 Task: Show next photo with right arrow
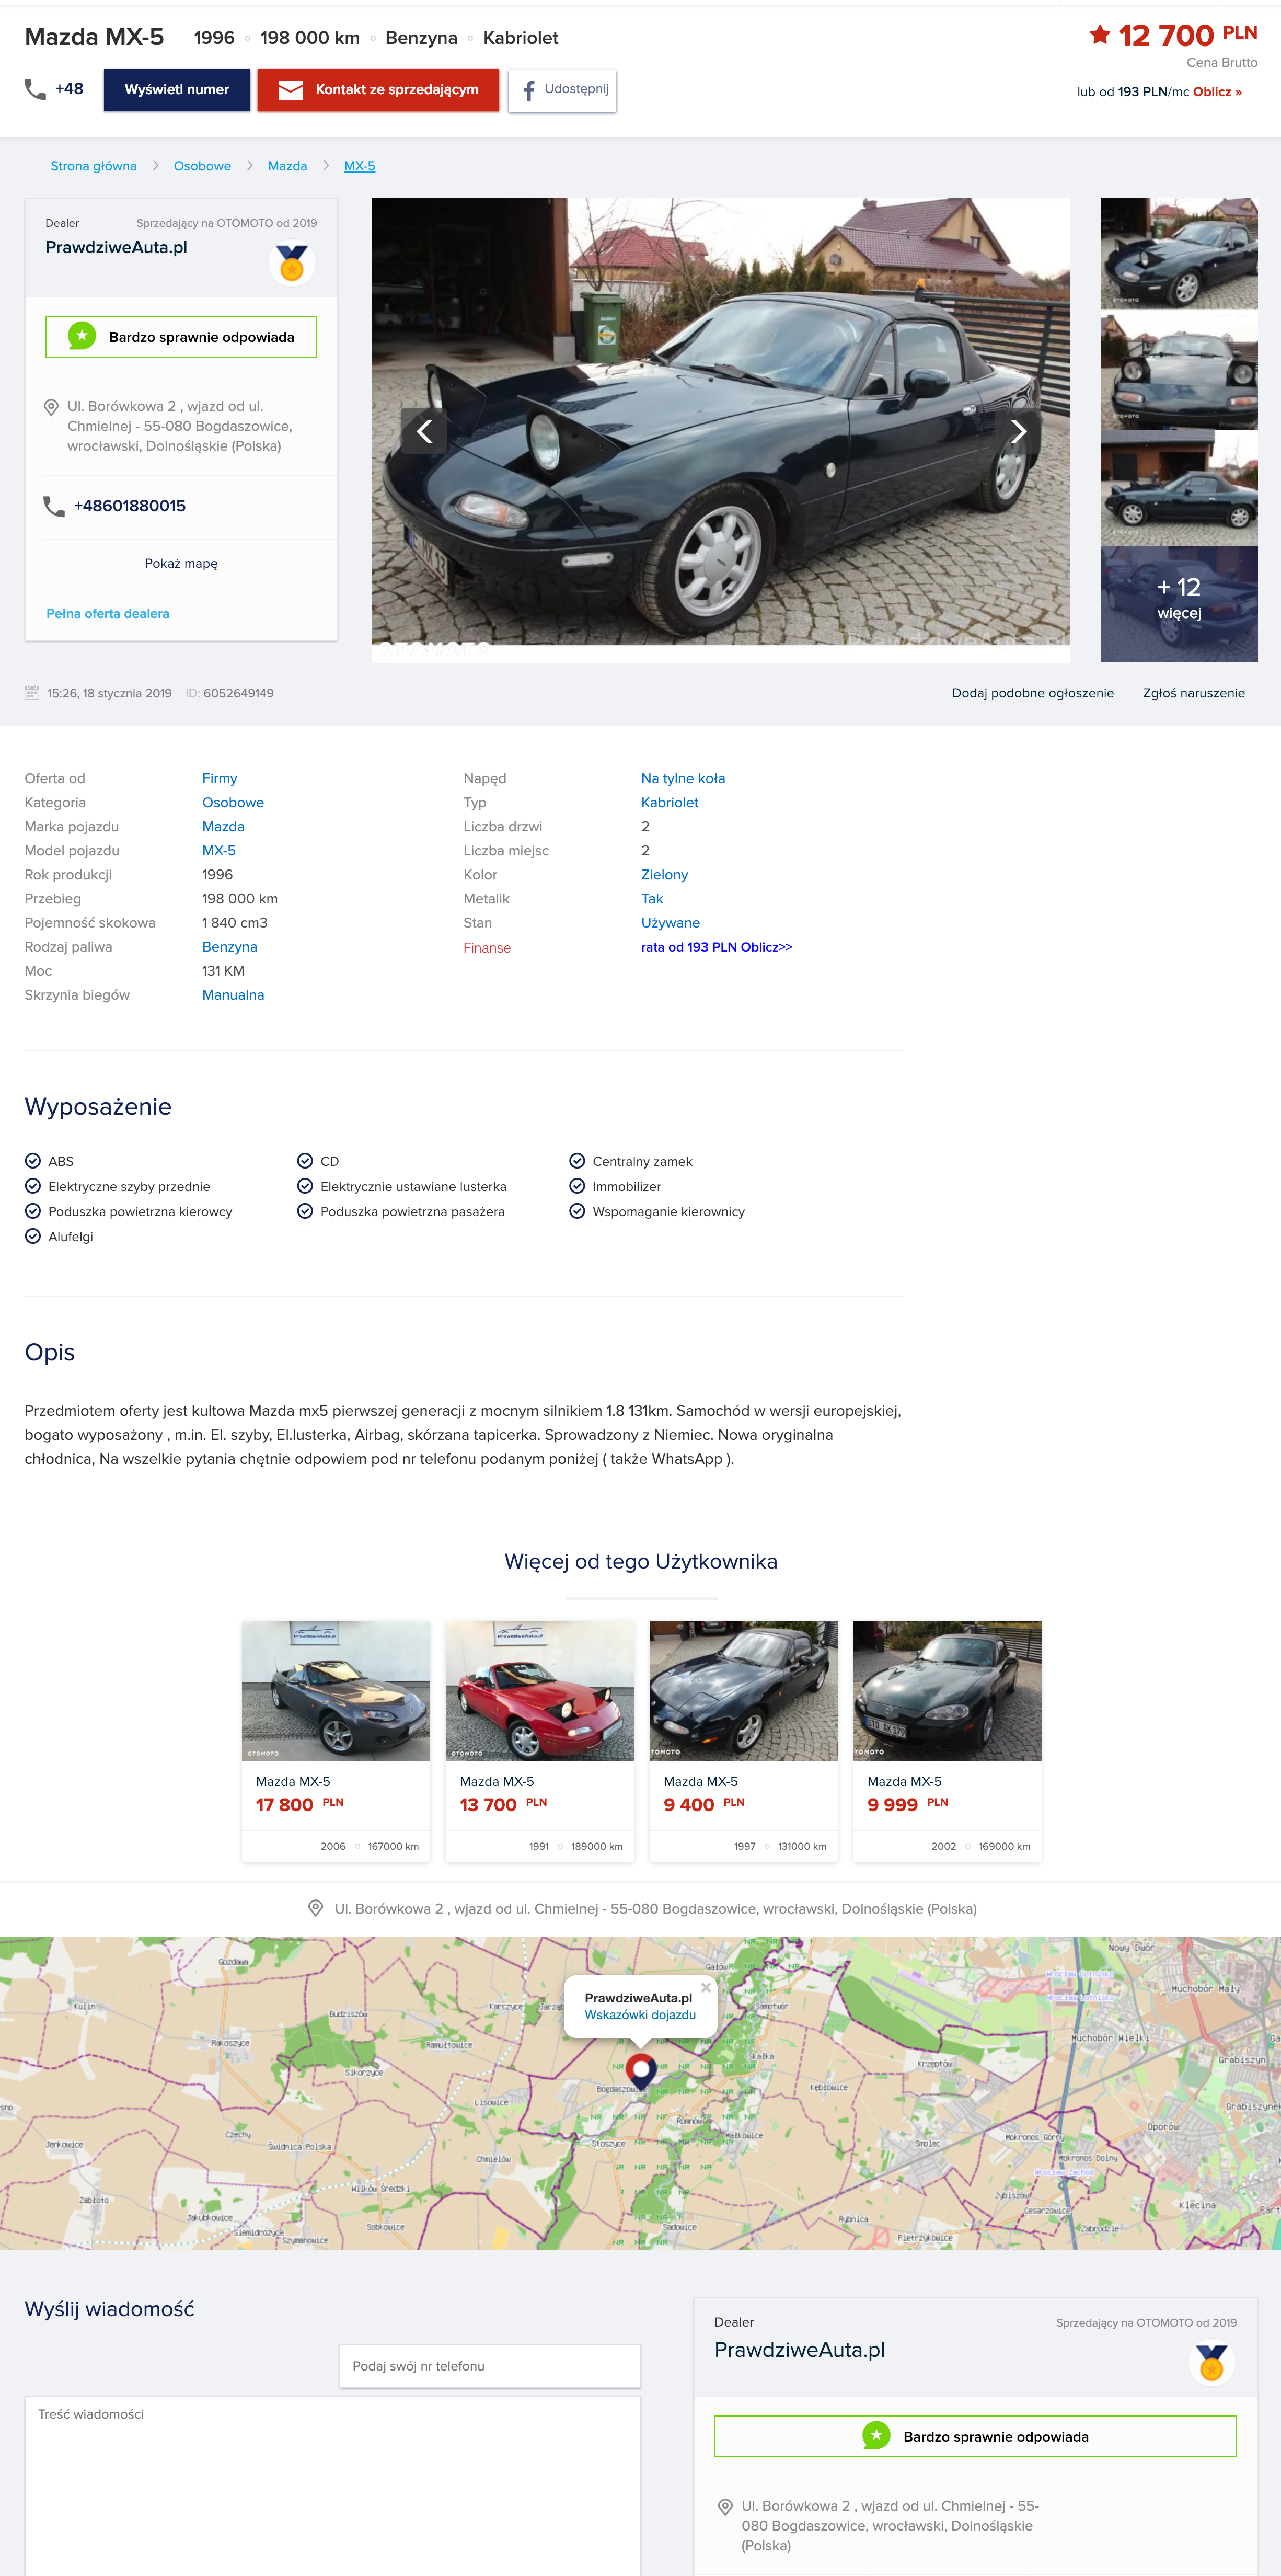click(x=1018, y=431)
